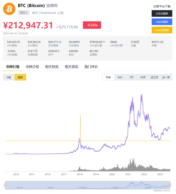Viewport: 176px width, 194px height.
Task: Click the 市值 value $5675.1亿
Action: [157, 42]
